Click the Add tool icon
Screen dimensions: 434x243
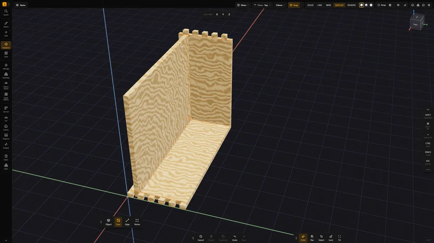6,34
